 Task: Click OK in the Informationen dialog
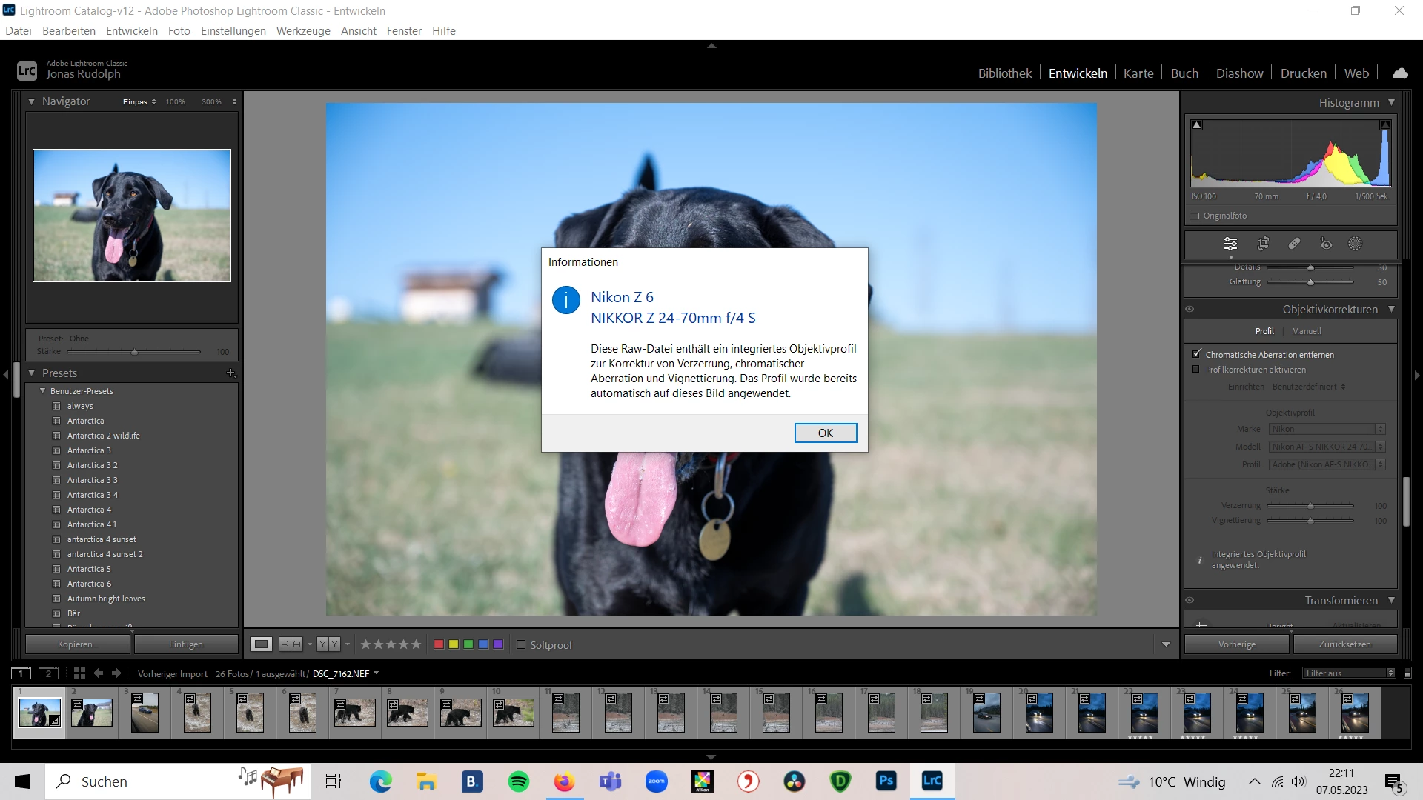(825, 433)
